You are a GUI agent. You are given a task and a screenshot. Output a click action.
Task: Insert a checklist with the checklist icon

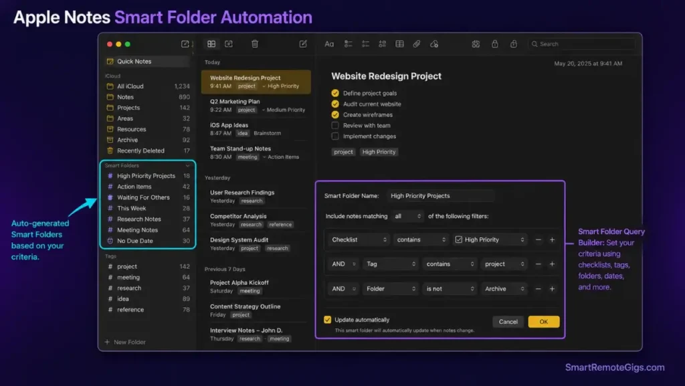tap(348, 44)
